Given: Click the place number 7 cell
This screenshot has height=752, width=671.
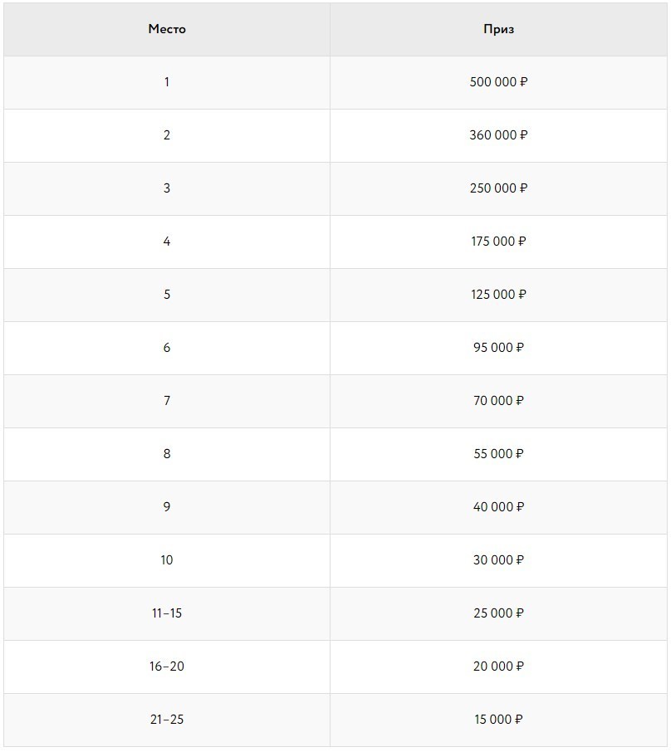Looking at the screenshot, I should 167,401.
